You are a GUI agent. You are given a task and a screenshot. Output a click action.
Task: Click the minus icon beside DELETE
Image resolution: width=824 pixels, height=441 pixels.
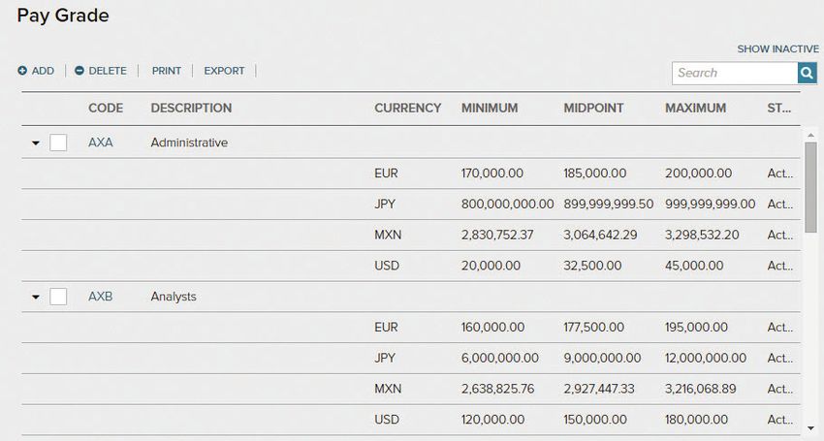(79, 71)
